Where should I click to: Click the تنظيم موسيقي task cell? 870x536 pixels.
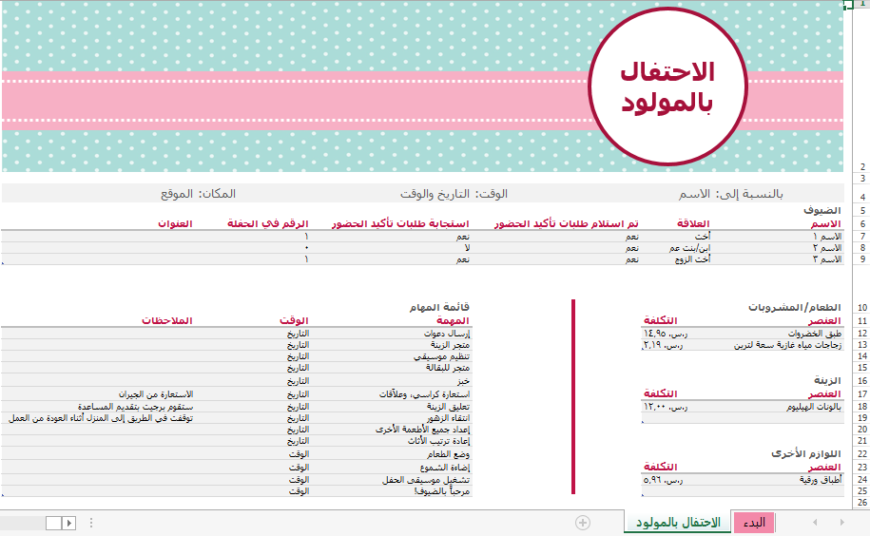[442, 356]
